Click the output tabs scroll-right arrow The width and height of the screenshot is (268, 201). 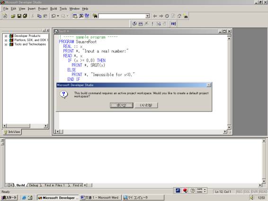click(11, 185)
